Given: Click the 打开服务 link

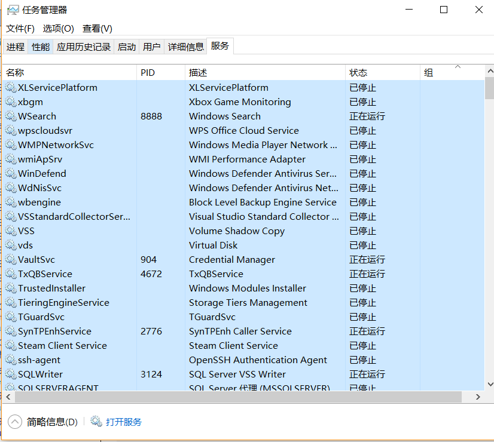Looking at the screenshot, I should pyautogui.click(x=123, y=422).
